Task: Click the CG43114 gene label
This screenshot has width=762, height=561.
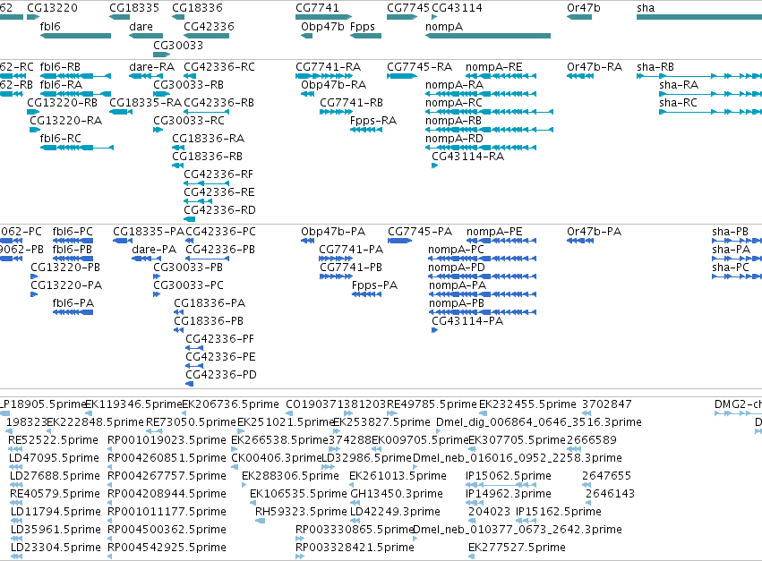Action: (x=457, y=8)
